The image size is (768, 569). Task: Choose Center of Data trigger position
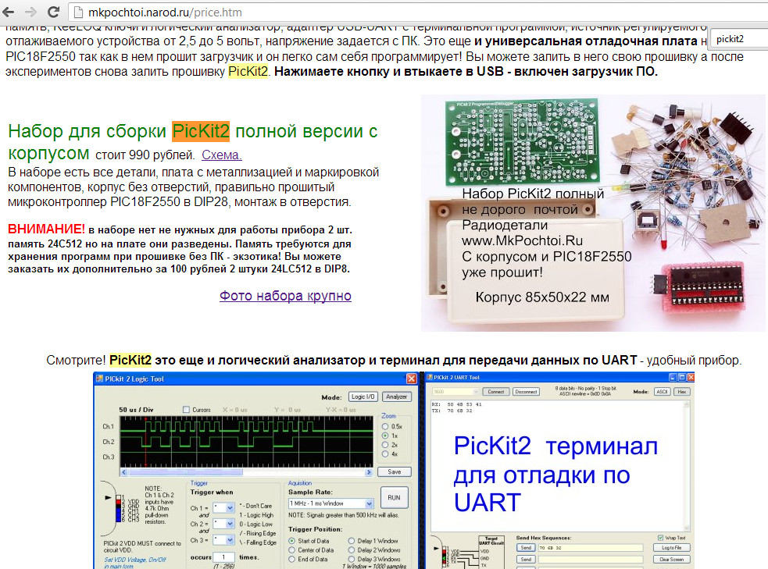coord(293,549)
